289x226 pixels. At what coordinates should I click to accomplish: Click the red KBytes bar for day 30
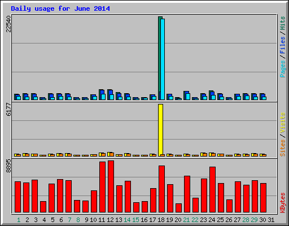(263, 198)
